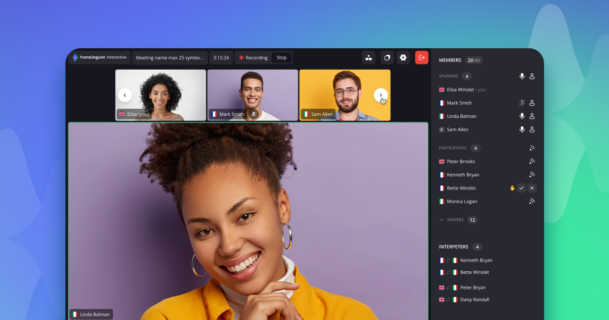Viewport: 609px width, 320px height.
Task: Click the Interpreters count badge
Action: [477, 247]
